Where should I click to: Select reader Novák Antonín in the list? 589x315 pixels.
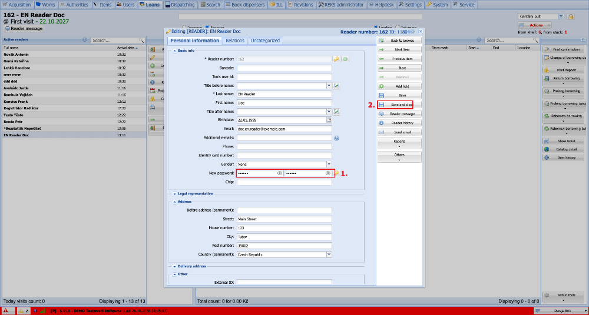pyautogui.click(x=74, y=55)
